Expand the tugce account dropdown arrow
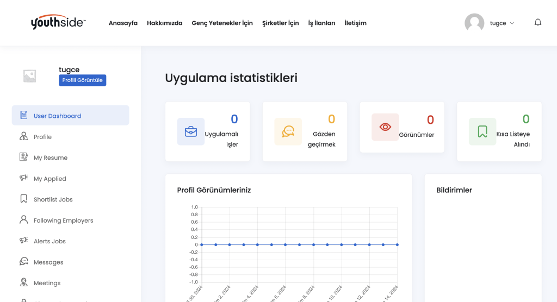The height and width of the screenshot is (302, 557). 512,23
